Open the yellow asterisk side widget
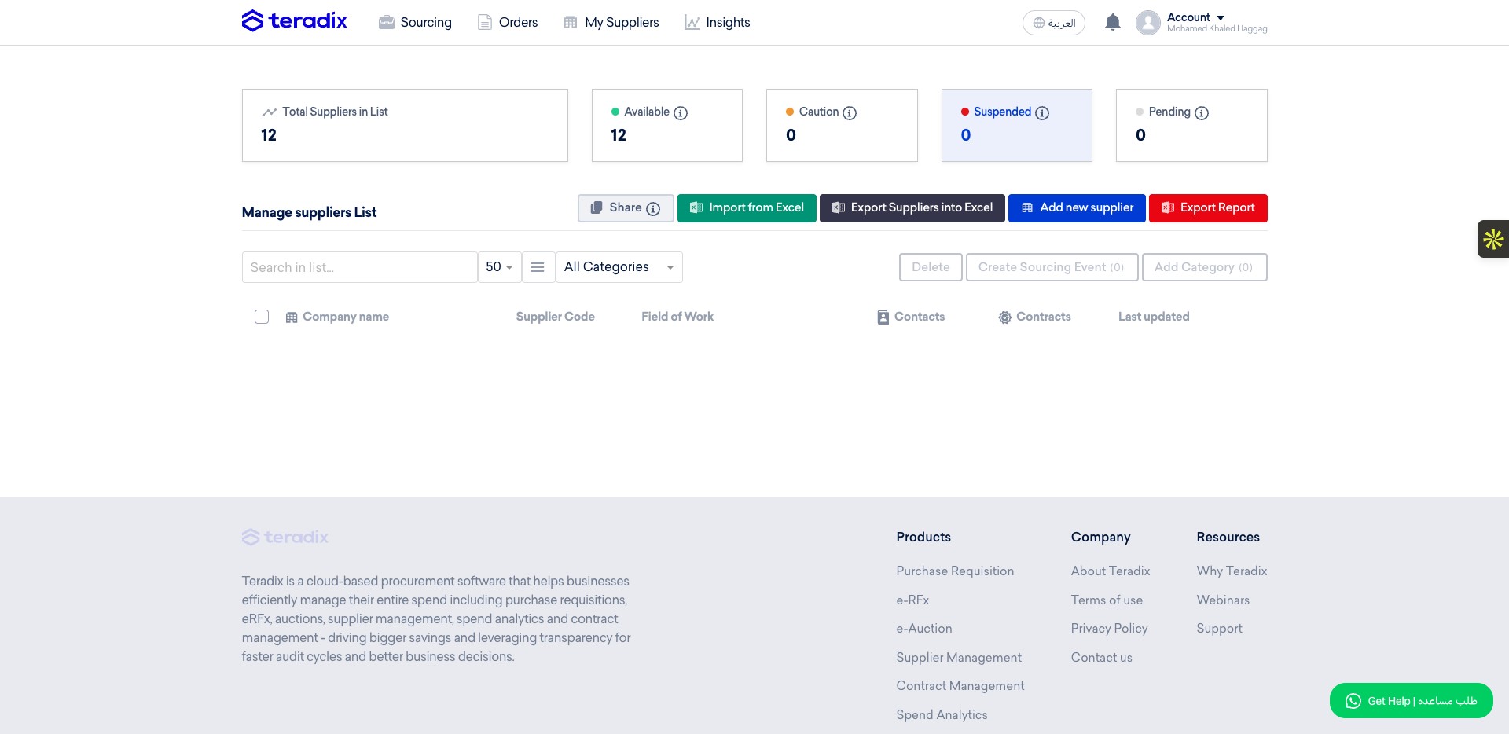Viewport: 1509px width, 734px height. pyautogui.click(x=1493, y=239)
